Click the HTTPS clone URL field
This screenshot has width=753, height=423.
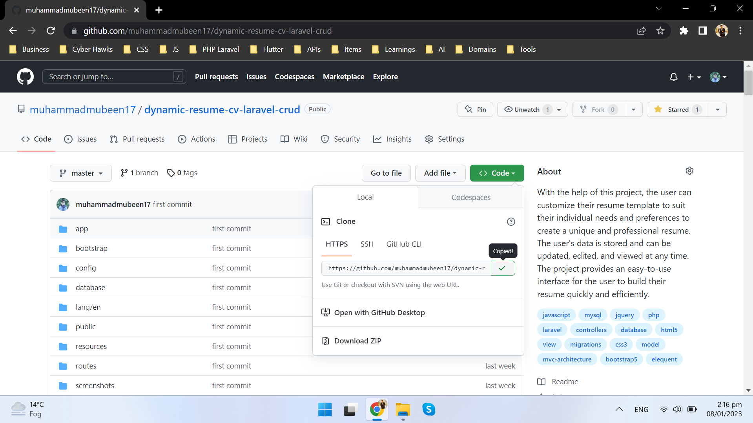click(x=406, y=268)
